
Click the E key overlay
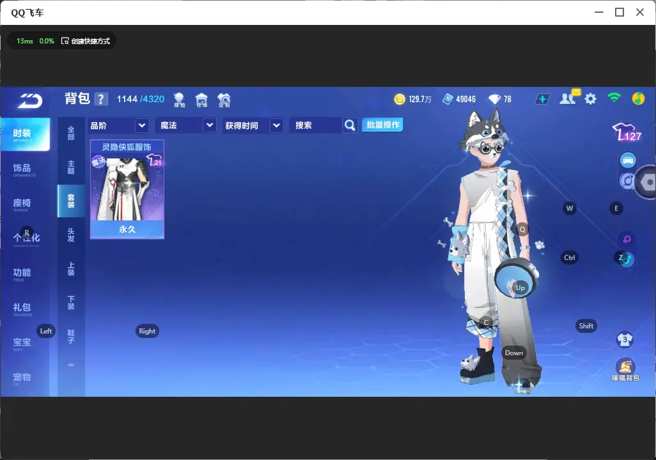tap(616, 208)
